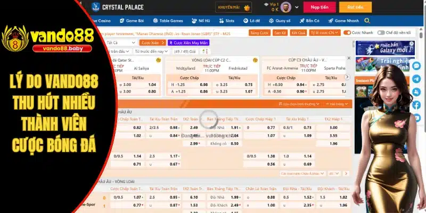
Task: Open the Tỷ lệ cược CN dropdown
Action: 325,32
